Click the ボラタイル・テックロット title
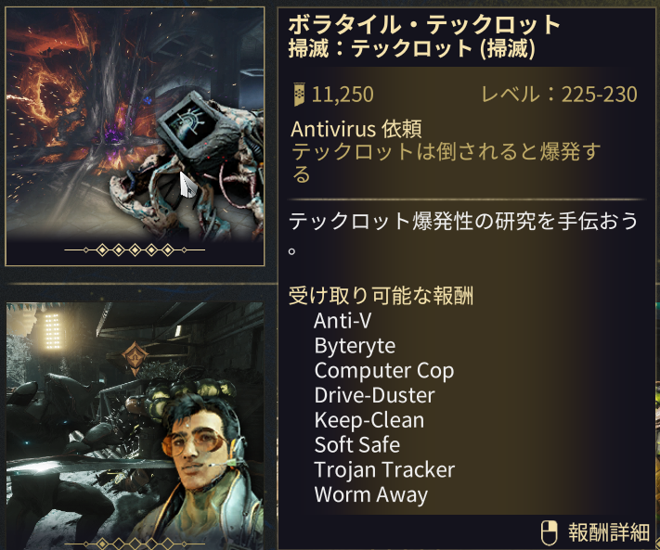 [424, 24]
